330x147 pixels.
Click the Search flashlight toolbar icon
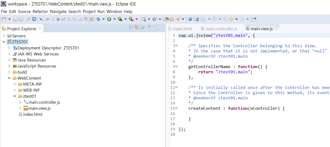click(177, 19)
